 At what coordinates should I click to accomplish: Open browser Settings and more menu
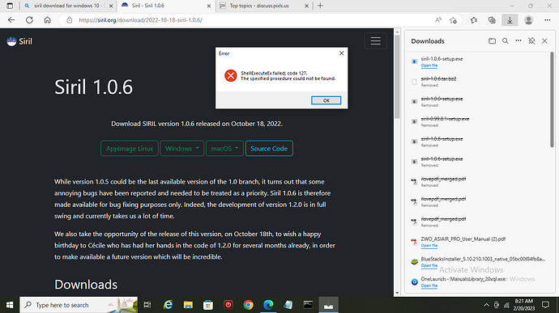547,20
